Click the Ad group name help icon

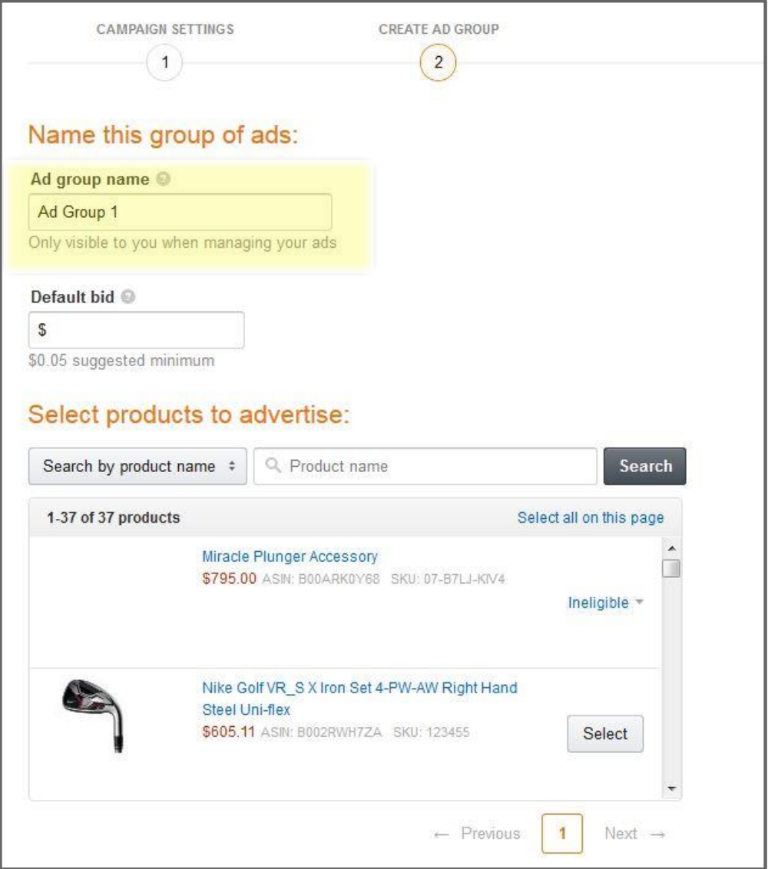coord(163,179)
